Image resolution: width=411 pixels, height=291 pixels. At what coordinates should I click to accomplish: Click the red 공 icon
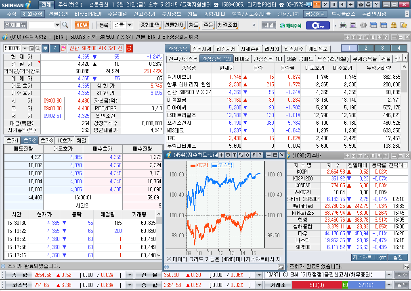[x=129, y=48]
